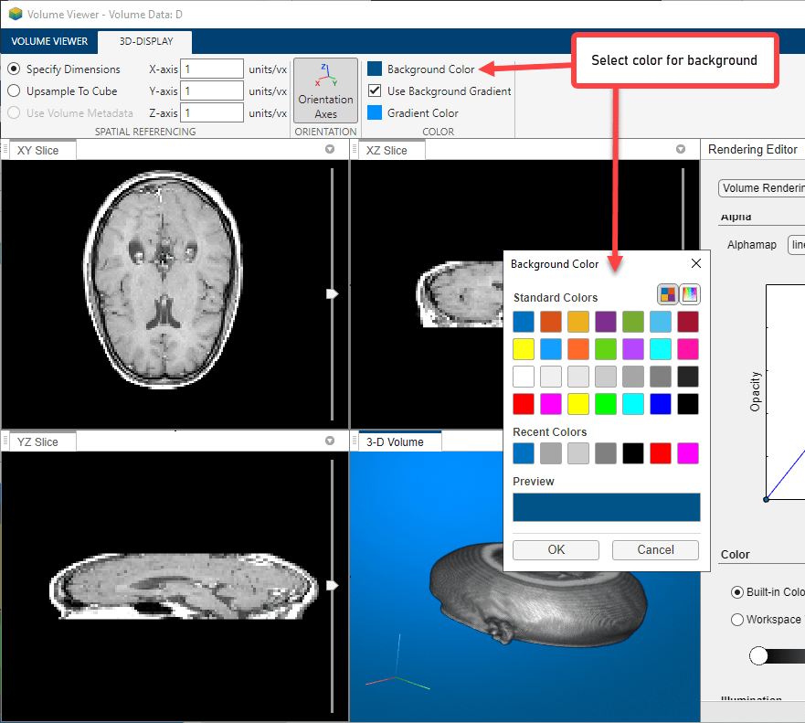This screenshot has width=805, height=723.
Task: Open the YZ Slice panel actions menu
Action: coord(330,441)
